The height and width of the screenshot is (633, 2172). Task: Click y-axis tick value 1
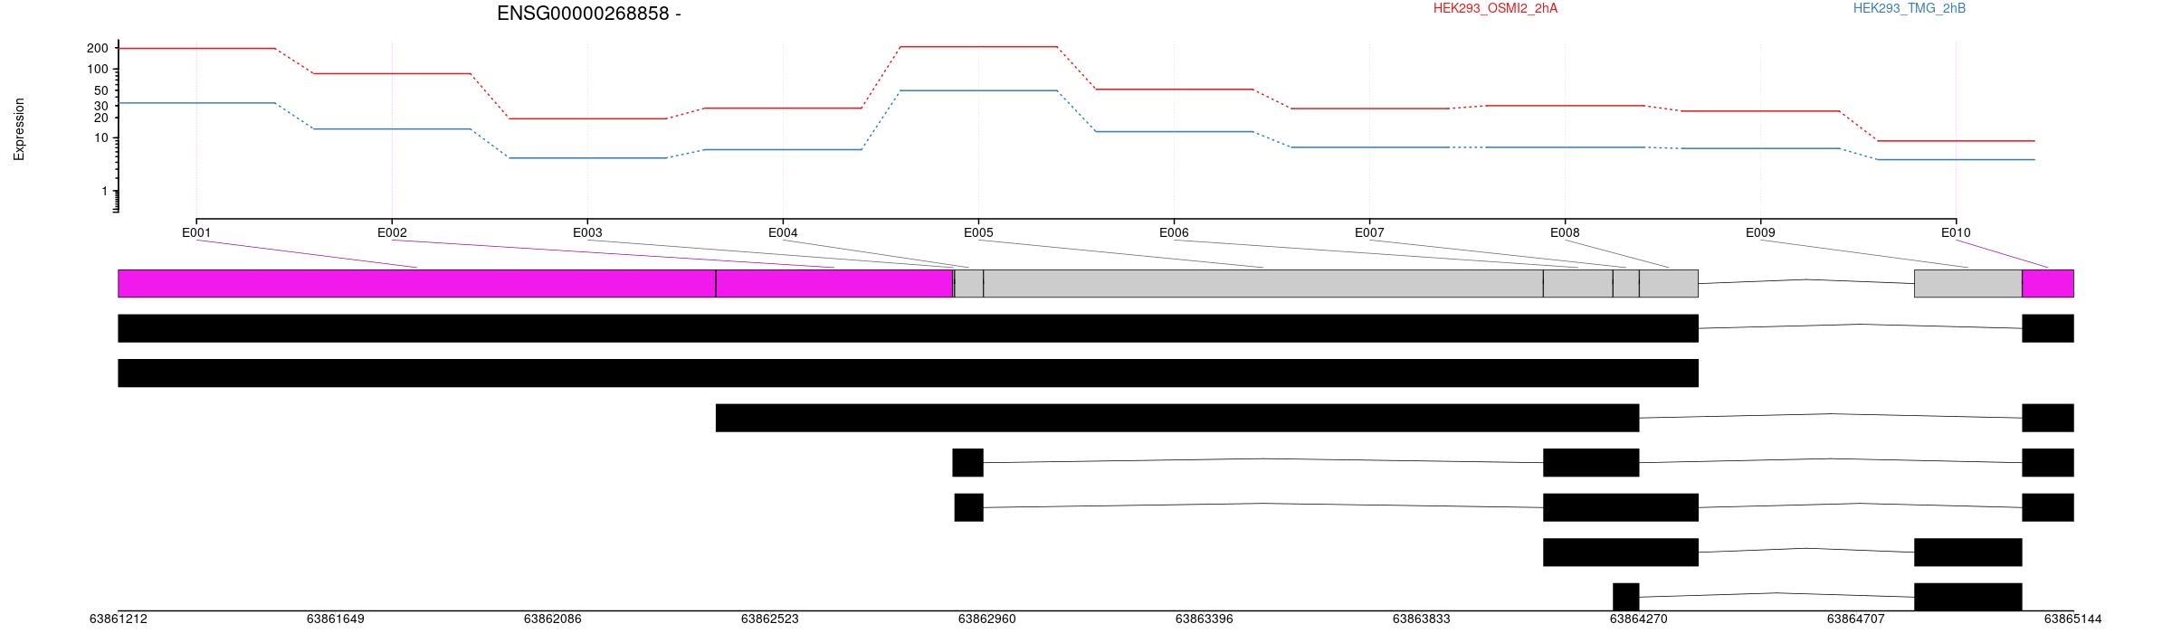104,191
